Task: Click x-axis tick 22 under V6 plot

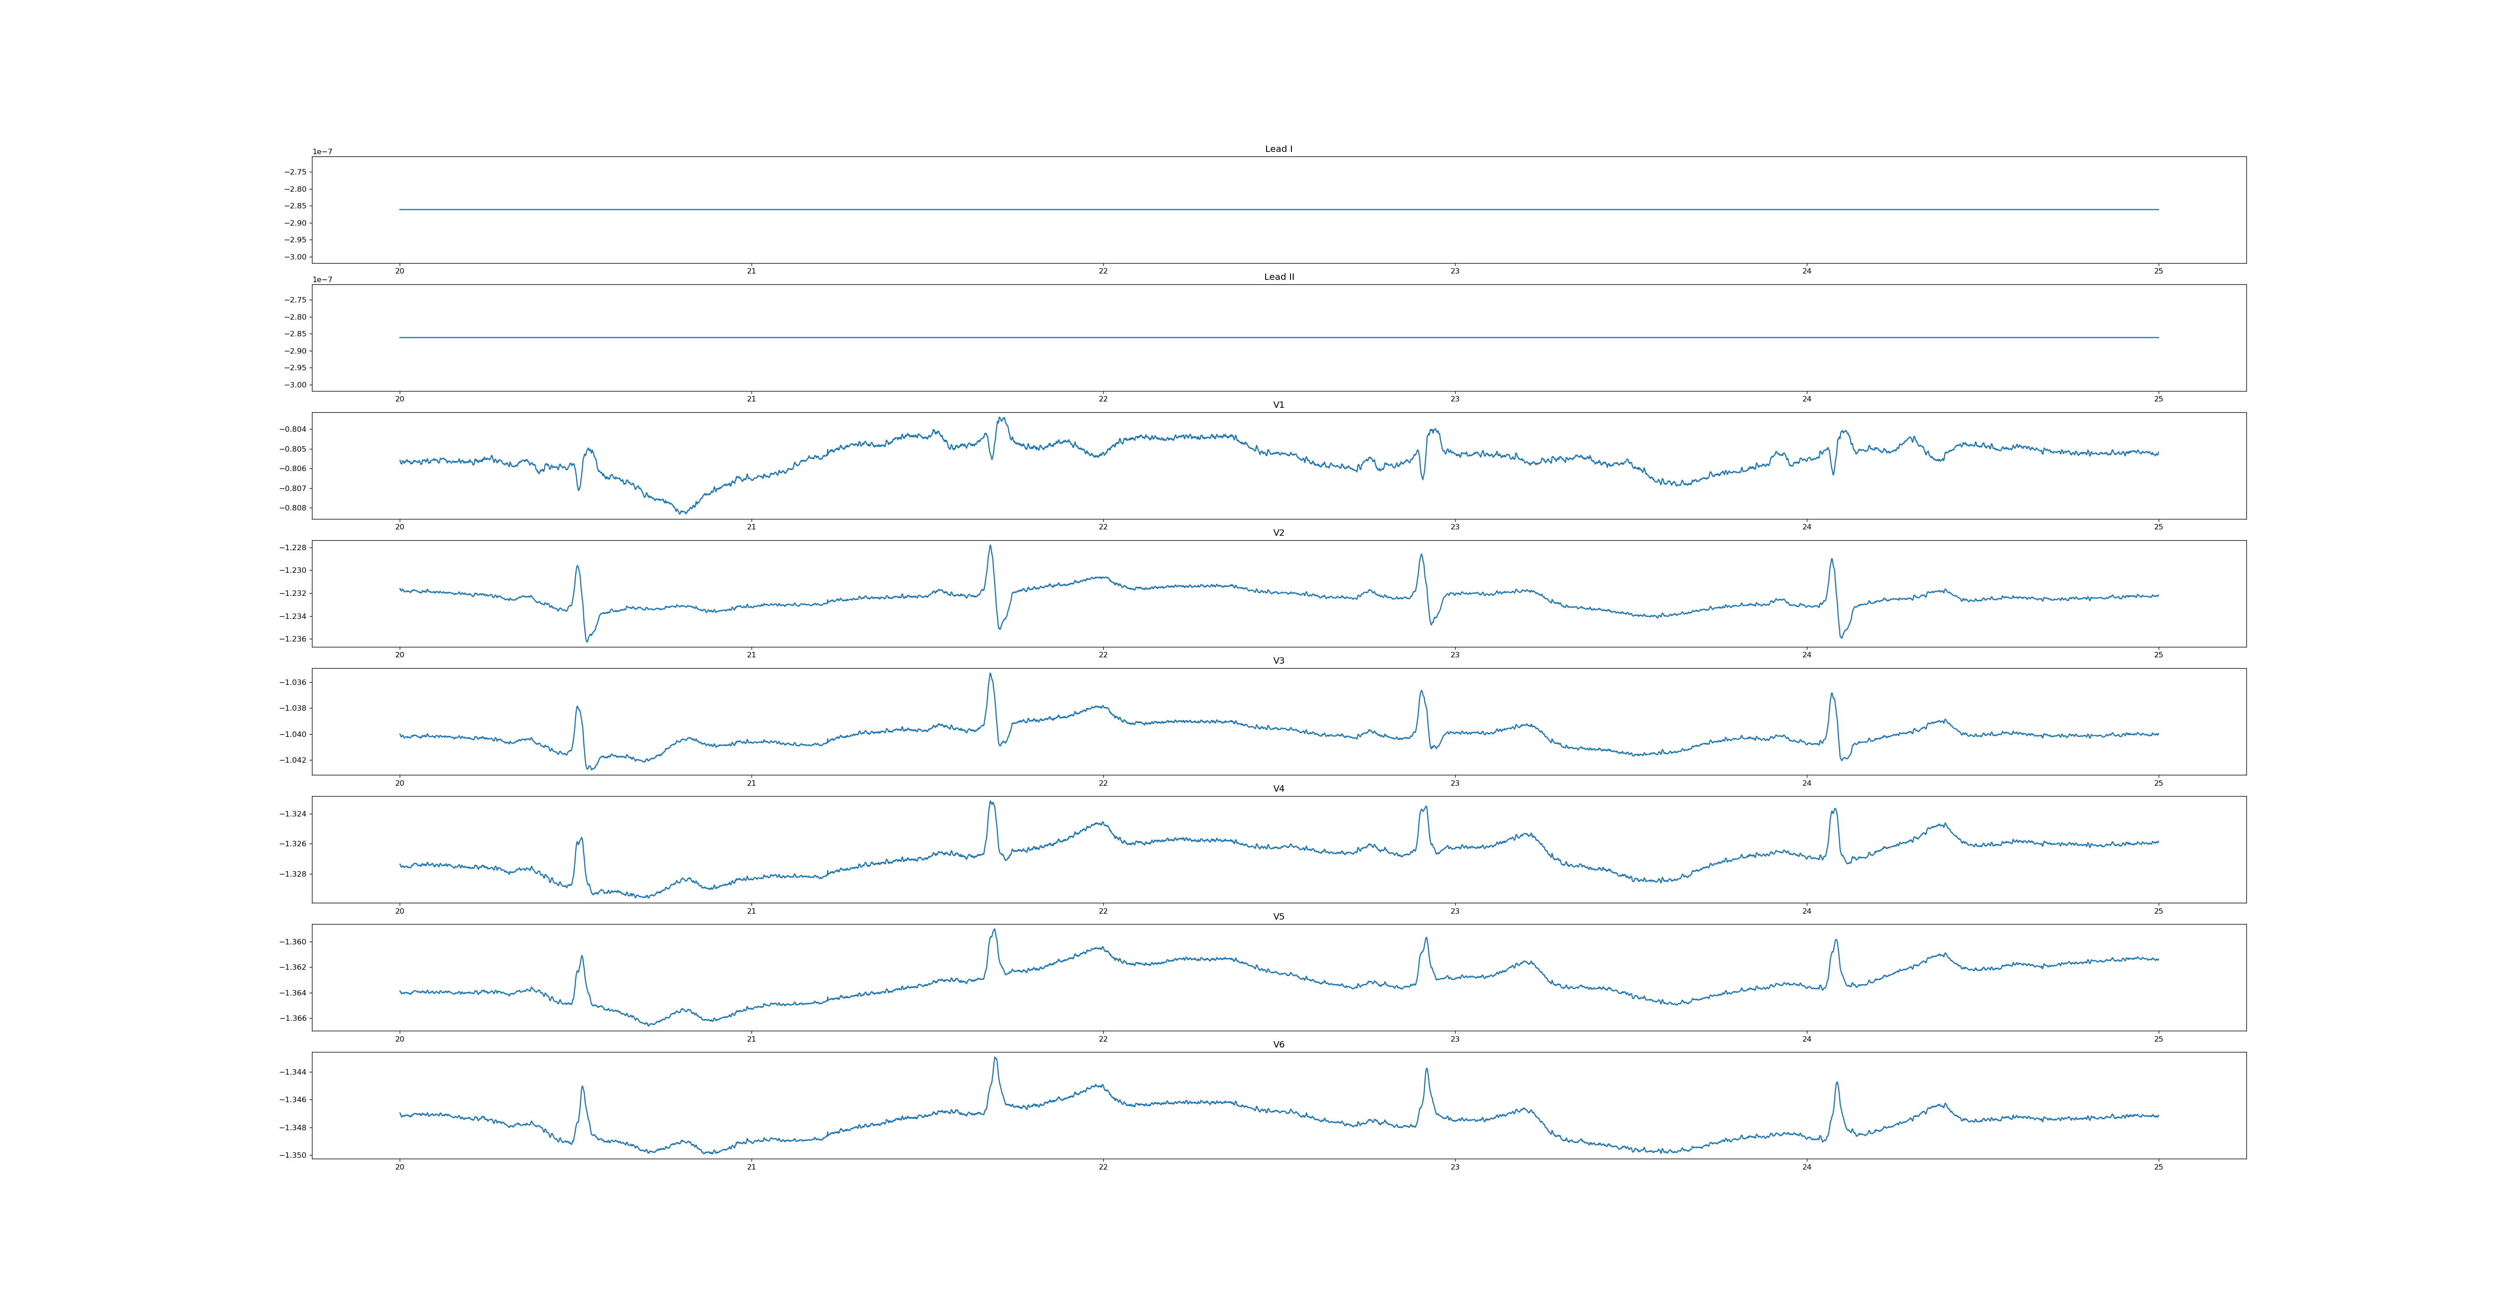Action: point(1103,1166)
